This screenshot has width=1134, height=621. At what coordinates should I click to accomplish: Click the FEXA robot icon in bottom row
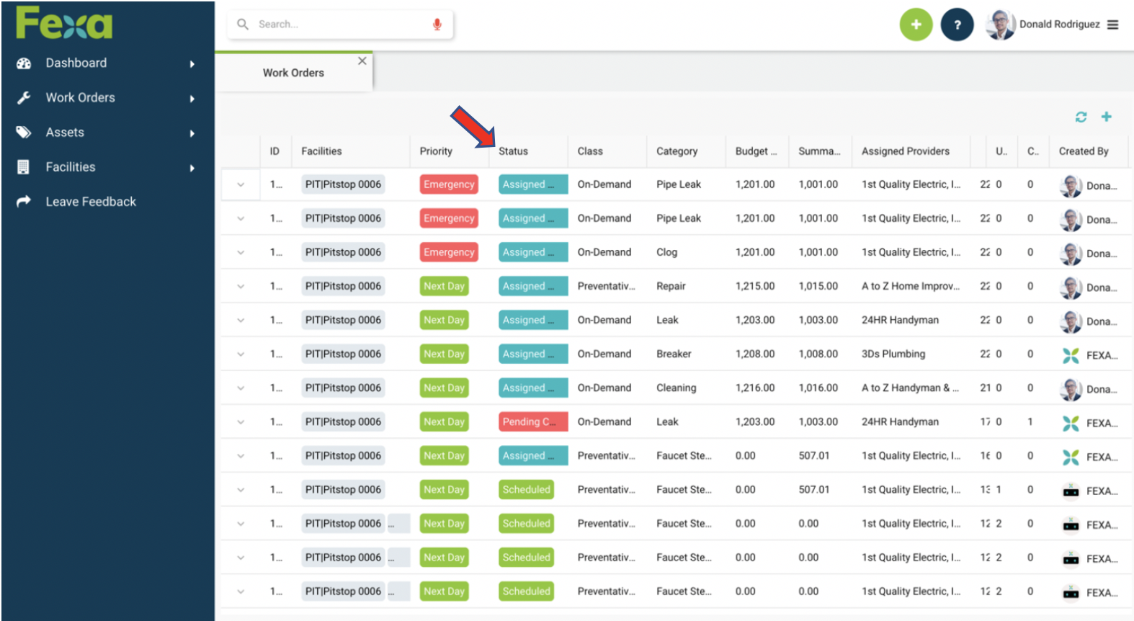(1071, 592)
